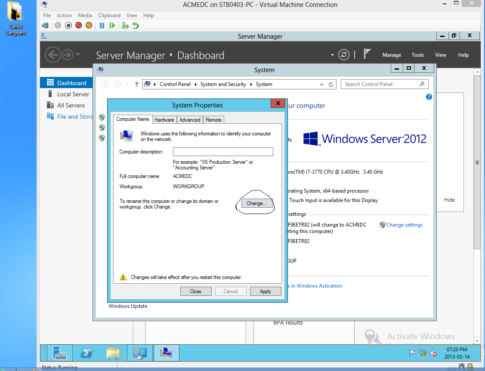The height and width of the screenshot is (371, 485).
Task: Click the scrollbar down arrow in Server Manager
Action: point(477,340)
